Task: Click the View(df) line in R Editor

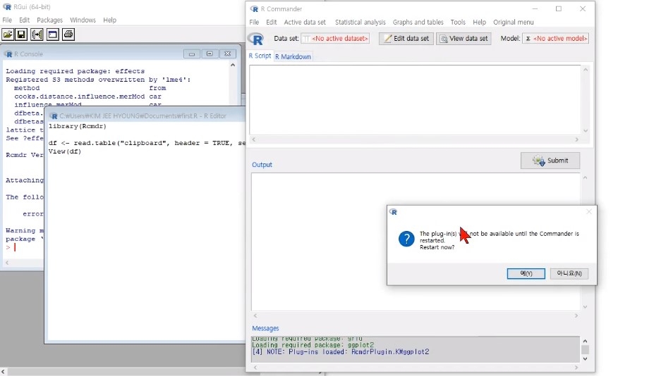Action: point(65,151)
